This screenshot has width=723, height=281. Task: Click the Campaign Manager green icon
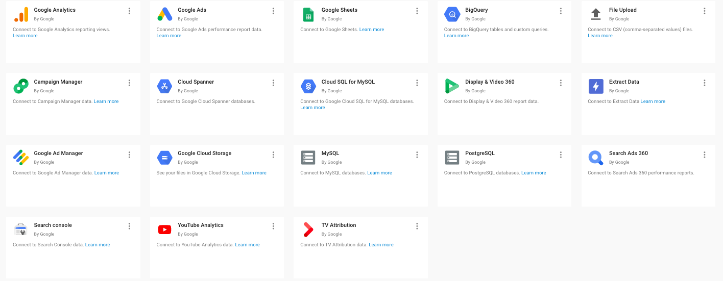tap(21, 86)
